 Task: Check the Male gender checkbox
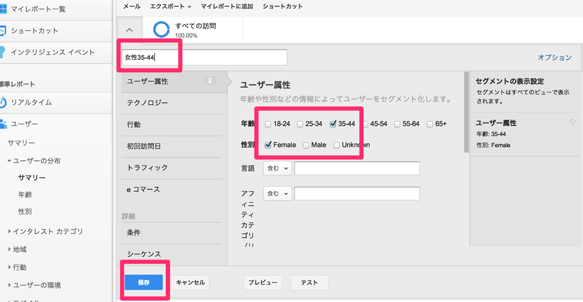(x=306, y=145)
